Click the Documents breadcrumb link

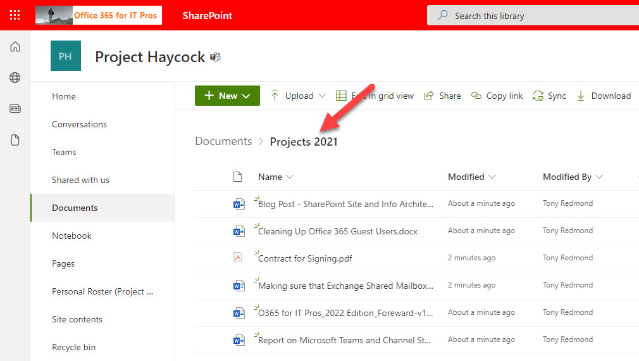pos(223,141)
